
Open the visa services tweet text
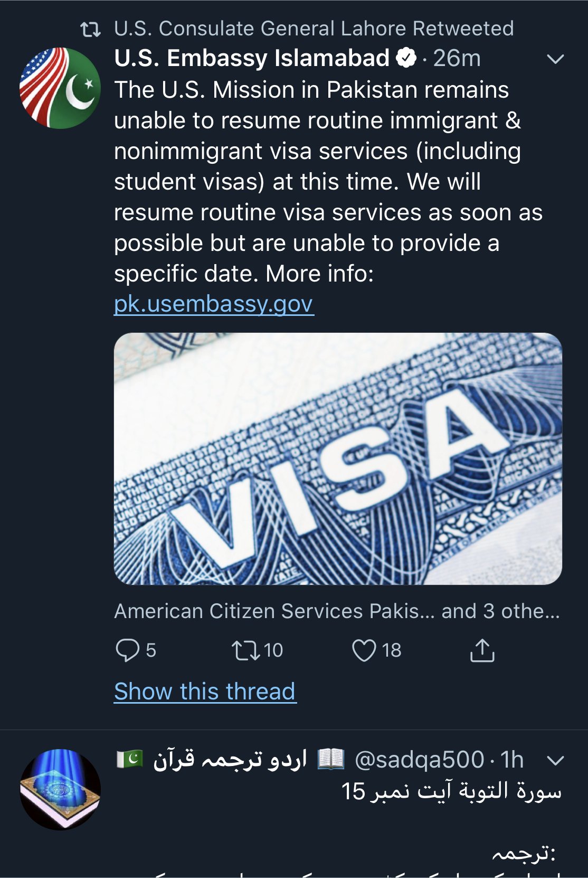[x=317, y=181]
